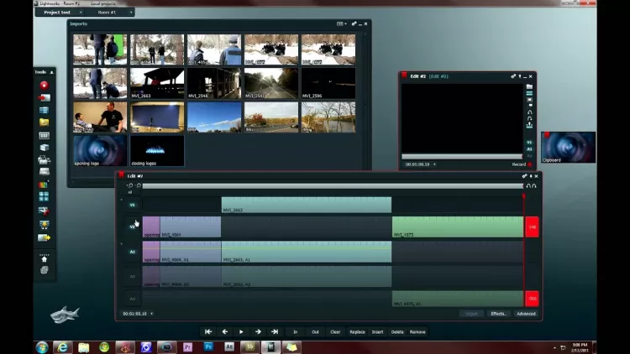Click the viewer's playback position slider
Screen dimensions: 630x354
pos(462,157)
